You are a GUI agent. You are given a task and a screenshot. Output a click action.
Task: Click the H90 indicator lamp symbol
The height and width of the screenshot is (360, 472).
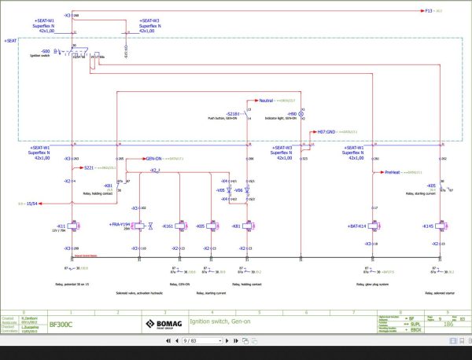[x=301, y=114]
